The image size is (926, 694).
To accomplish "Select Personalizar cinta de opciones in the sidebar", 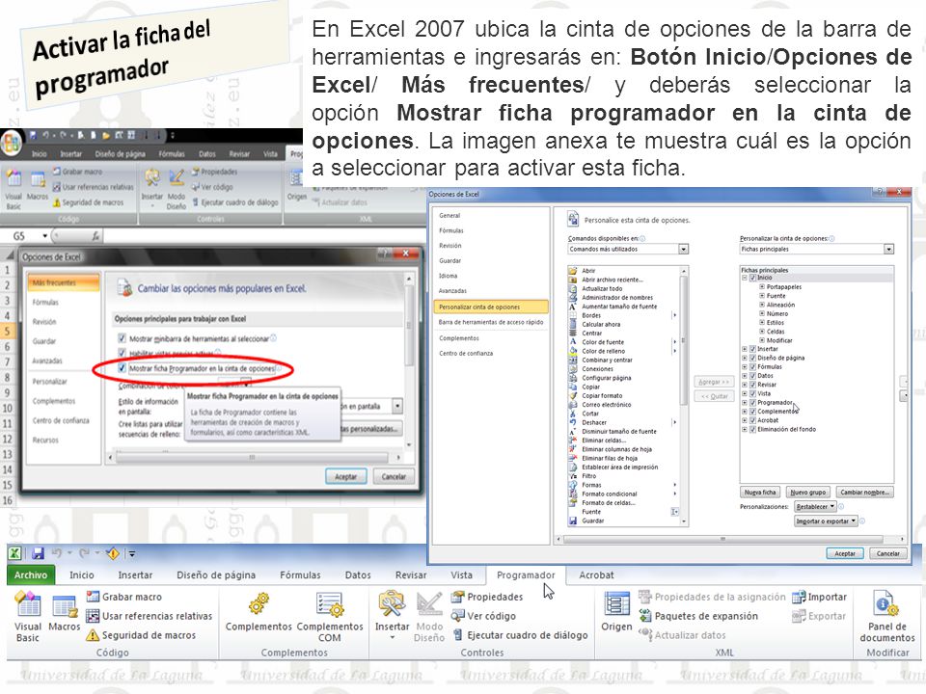I will (491, 307).
